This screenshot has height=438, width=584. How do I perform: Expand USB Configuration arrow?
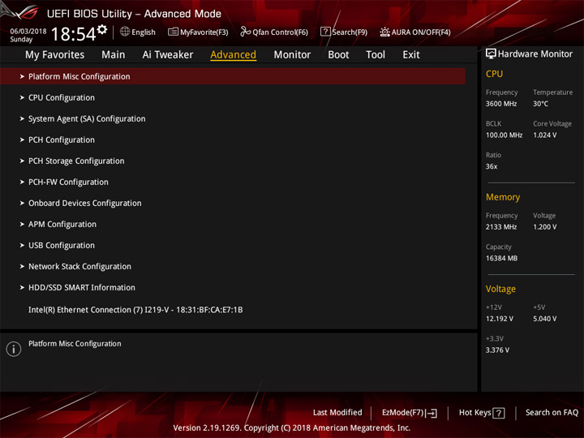22,246
